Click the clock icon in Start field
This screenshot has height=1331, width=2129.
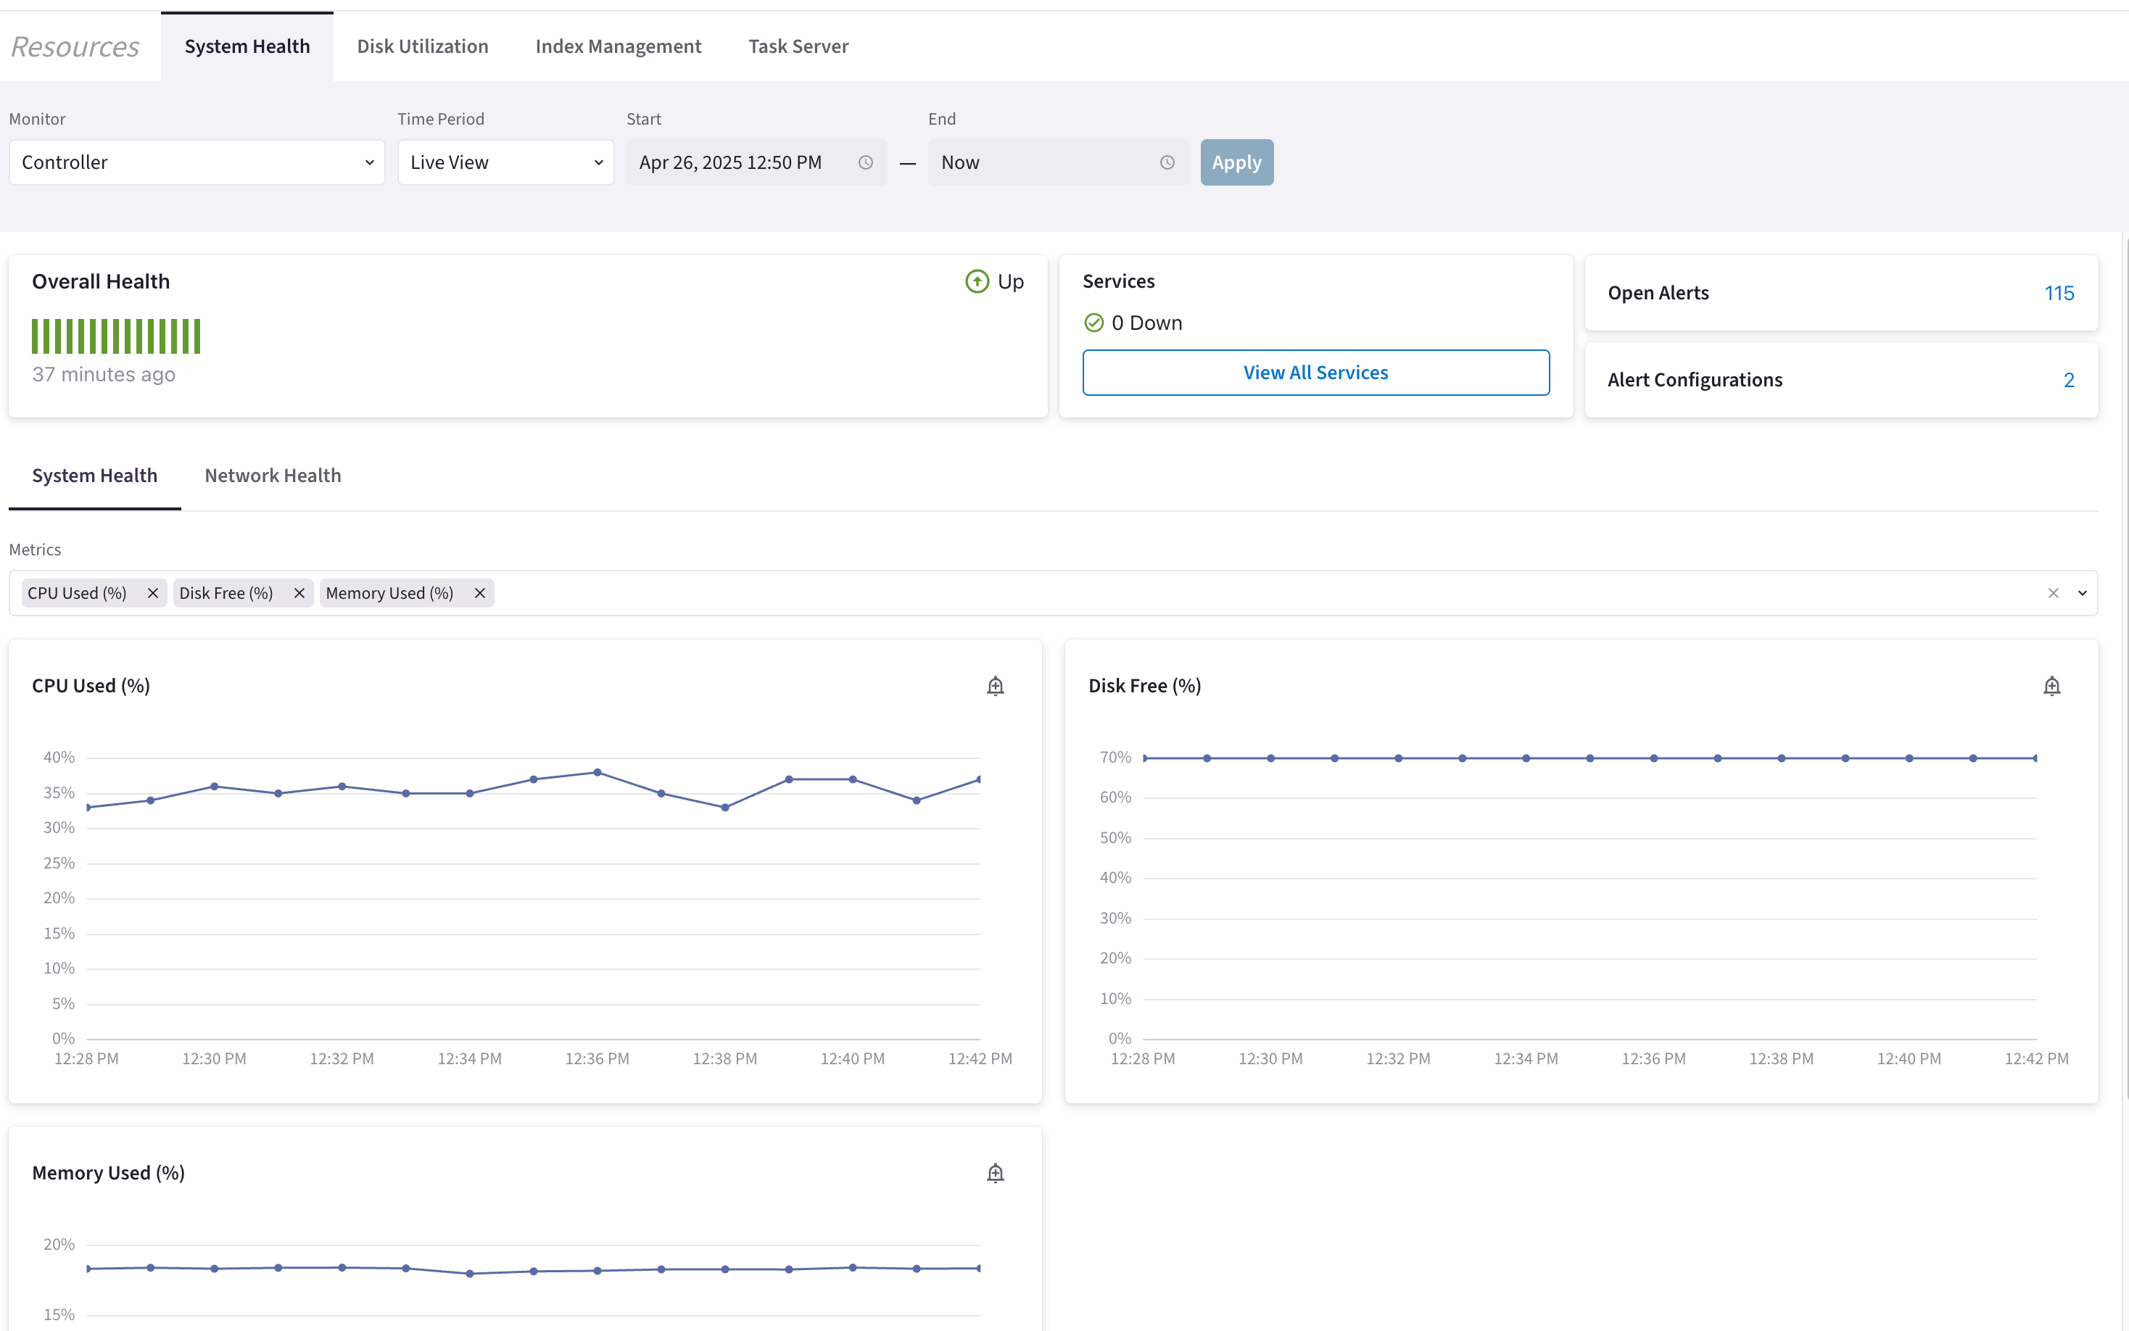(866, 163)
